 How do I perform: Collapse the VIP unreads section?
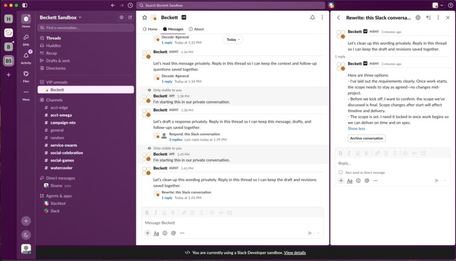click(x=42, y=82)
